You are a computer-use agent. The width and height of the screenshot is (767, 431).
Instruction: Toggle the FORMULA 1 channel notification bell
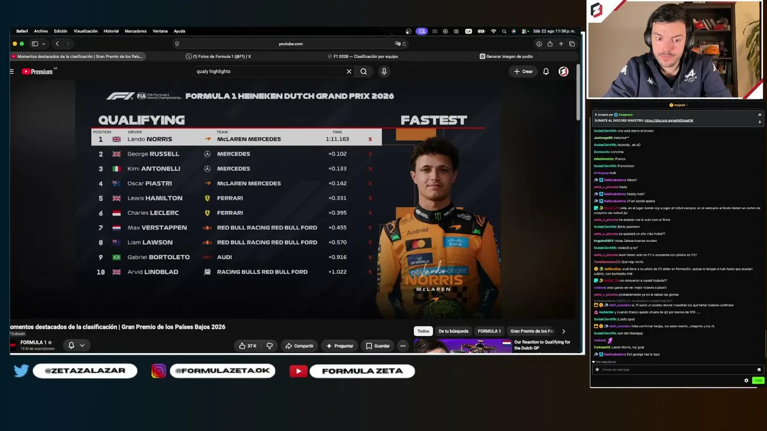(71, 345)
